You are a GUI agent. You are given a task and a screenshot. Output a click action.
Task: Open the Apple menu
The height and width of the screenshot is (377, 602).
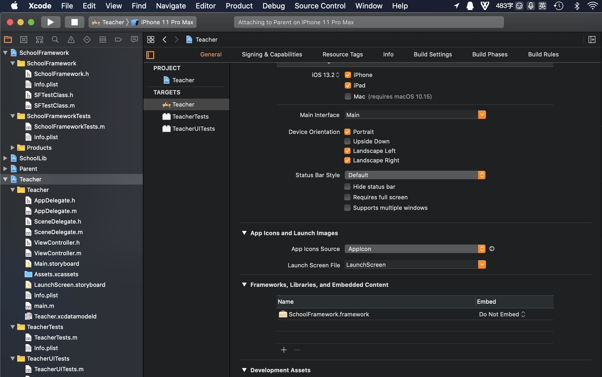[14, 6]
